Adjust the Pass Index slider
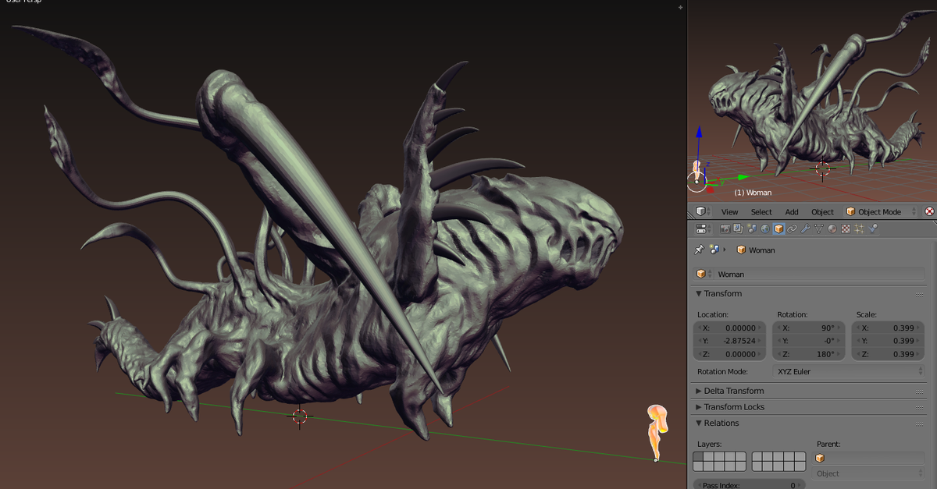The width and height of the screenshot is (937, 489). pyautogui.click(x=750, y=484)
